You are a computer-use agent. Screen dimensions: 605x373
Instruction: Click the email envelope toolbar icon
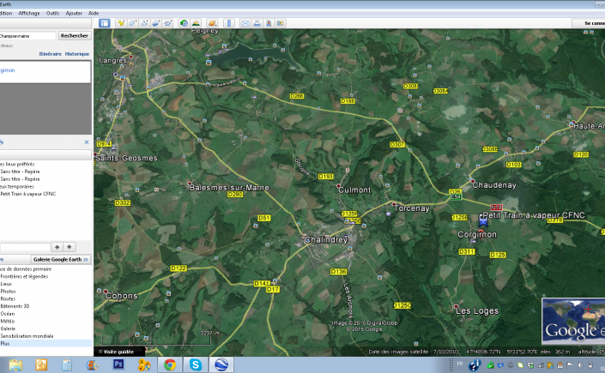point(245,22)
